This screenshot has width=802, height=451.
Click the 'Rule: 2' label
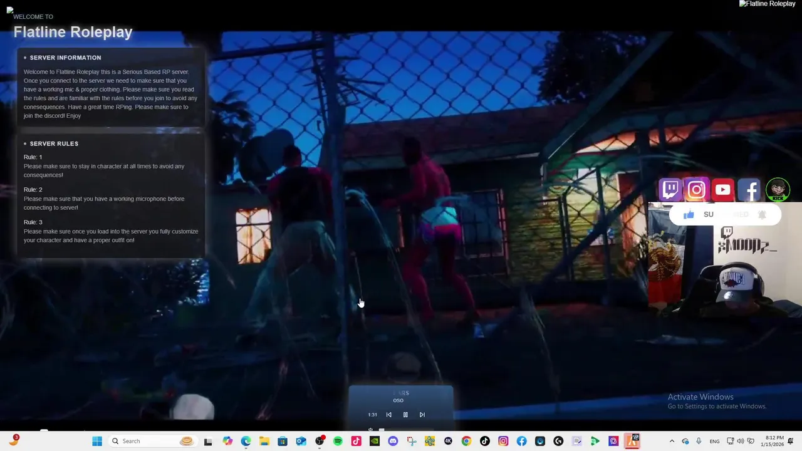[x=33, y=190]
